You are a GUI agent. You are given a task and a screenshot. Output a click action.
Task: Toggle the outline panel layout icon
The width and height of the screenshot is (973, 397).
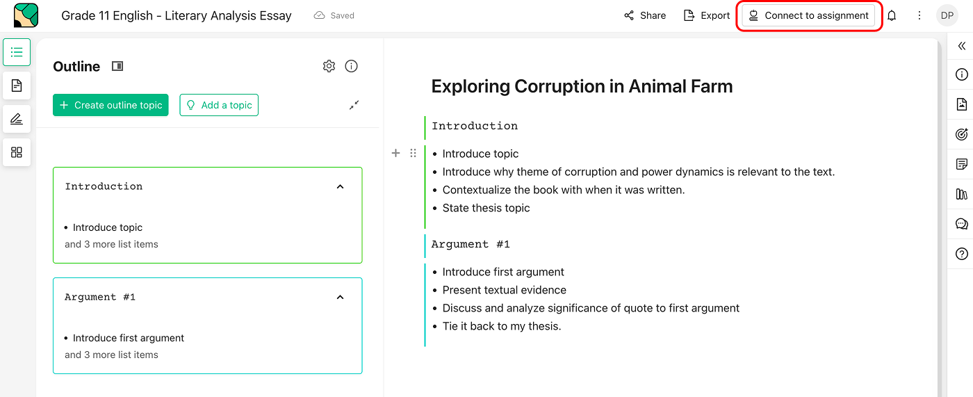(x=117, y=66)
